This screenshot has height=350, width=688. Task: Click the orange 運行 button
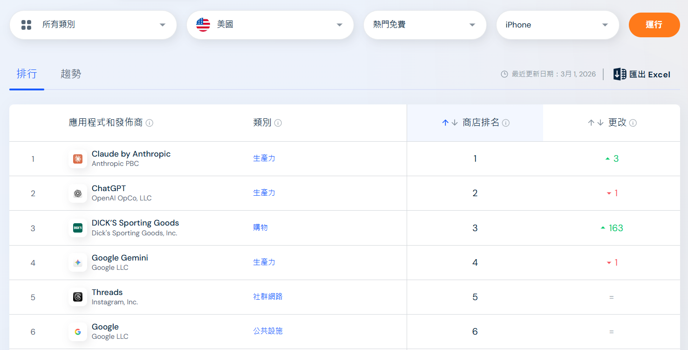point(654,25)
